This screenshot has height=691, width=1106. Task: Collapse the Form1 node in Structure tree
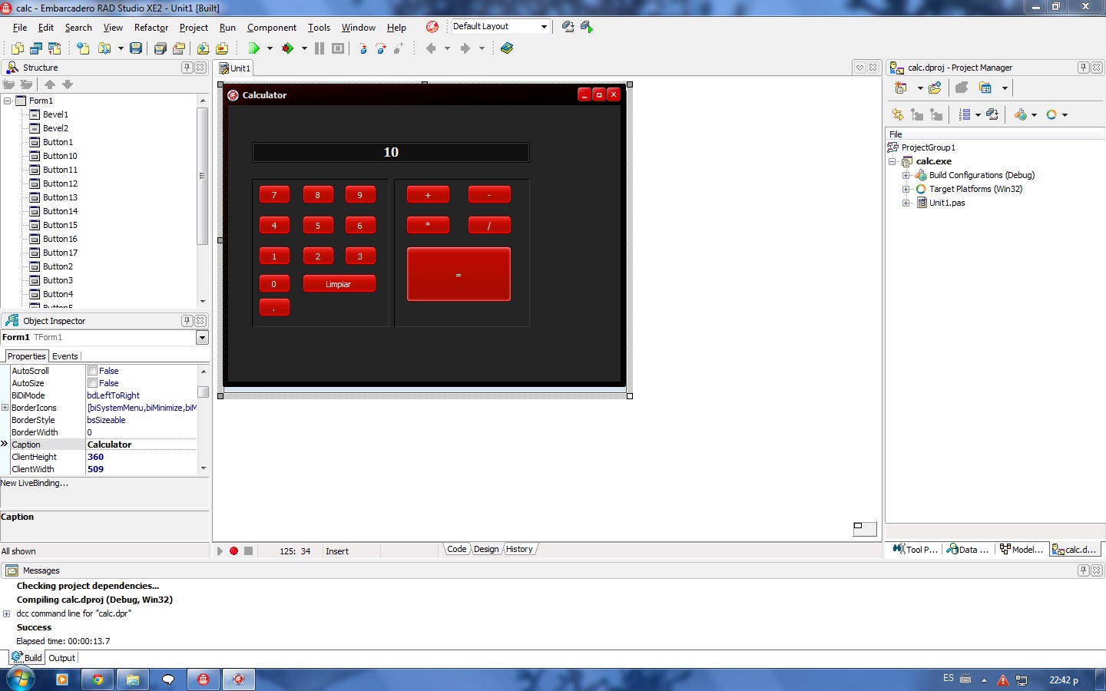[8, 101]
